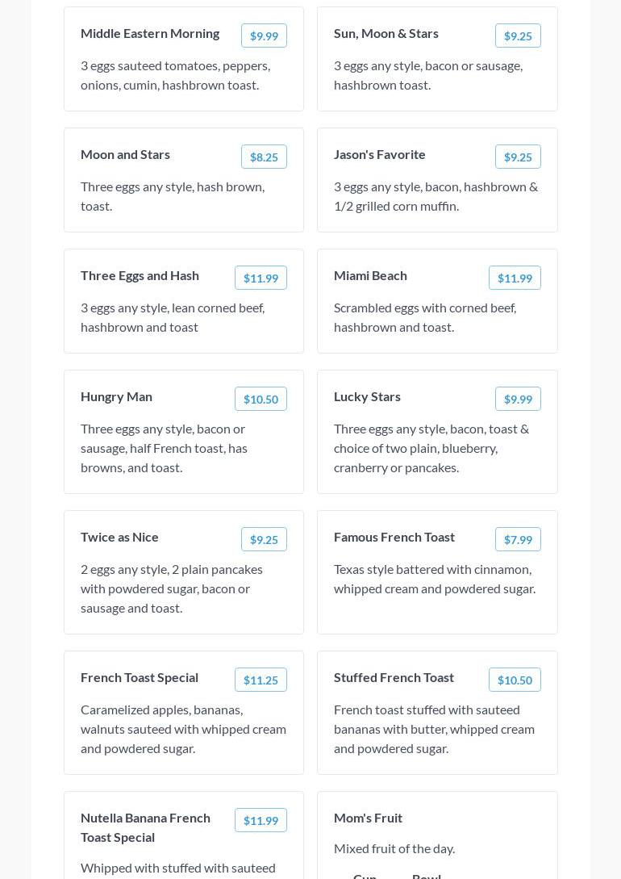Screen dimensions: 621x879
Task: Select the Miami Beach $11.99 price badge
Action: [515, 278]
